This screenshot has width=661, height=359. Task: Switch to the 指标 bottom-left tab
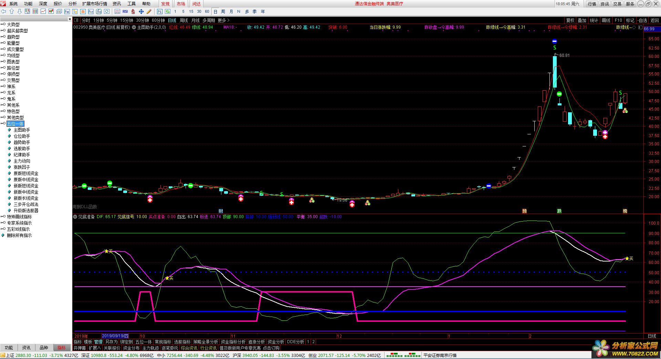point(62,348)
